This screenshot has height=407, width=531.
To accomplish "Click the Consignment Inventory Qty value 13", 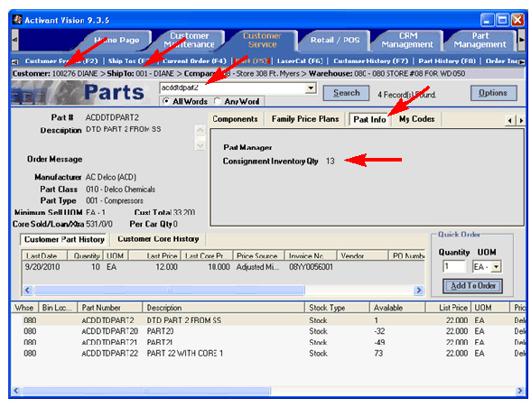I will pos(331,161).
